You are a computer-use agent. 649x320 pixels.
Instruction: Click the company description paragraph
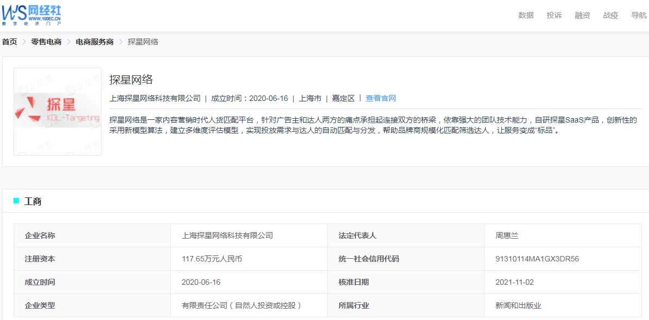(373, 126)
